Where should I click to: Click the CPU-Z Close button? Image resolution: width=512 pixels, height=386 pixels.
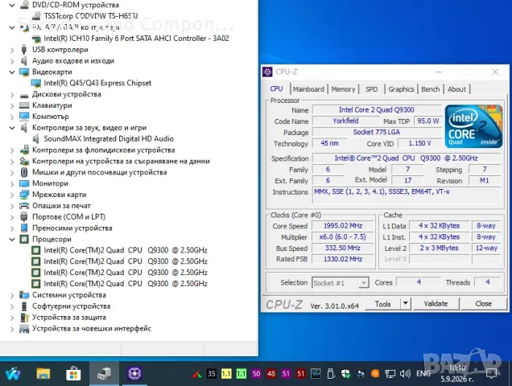(484, 304)
